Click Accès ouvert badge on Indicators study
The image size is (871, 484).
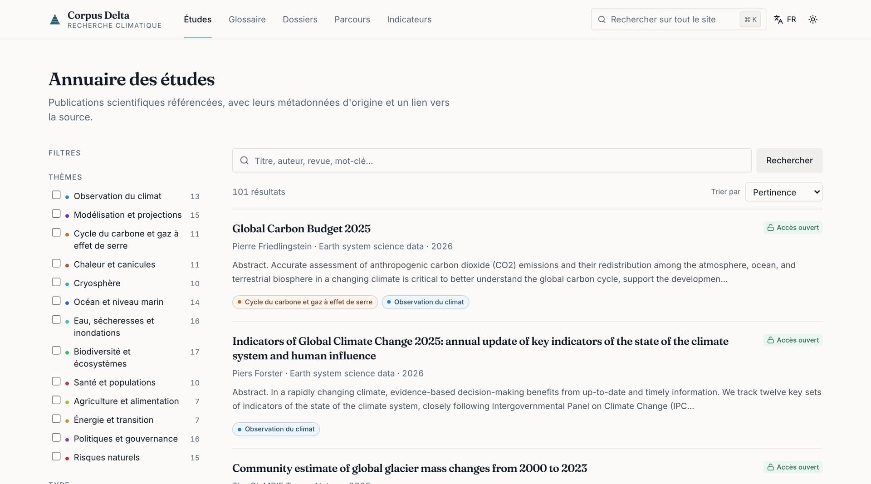point(793,340)
